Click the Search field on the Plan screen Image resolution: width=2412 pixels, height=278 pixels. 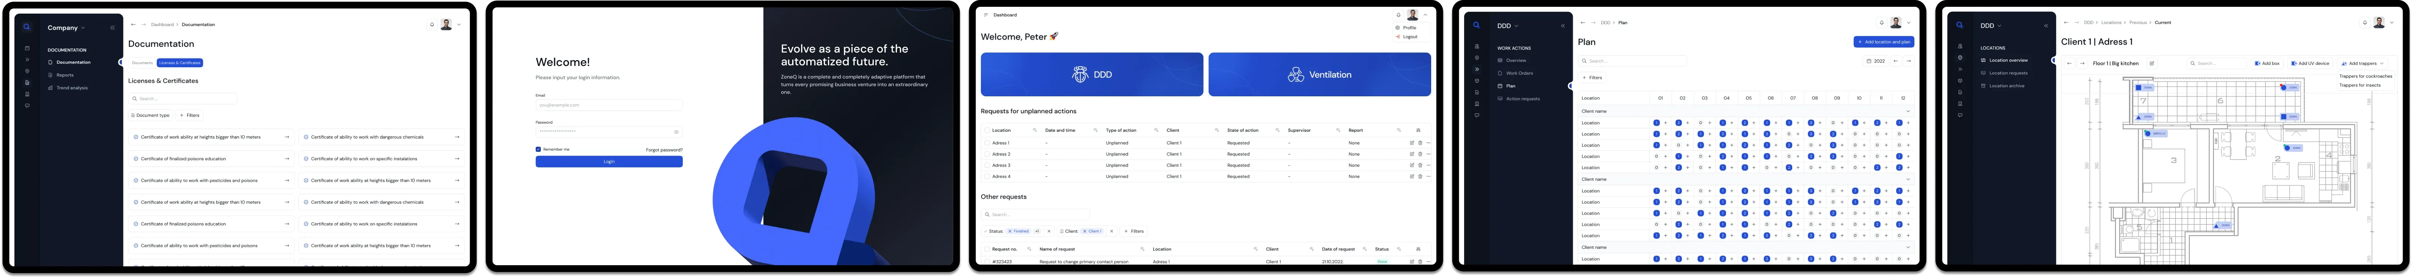(1632, 61)
